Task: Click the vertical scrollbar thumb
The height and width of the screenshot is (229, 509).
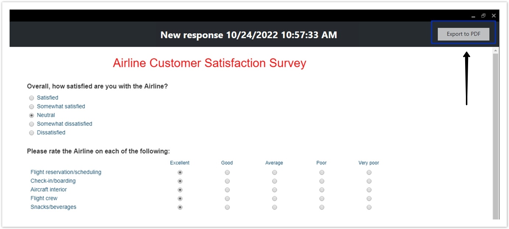Action: point(496,136)
